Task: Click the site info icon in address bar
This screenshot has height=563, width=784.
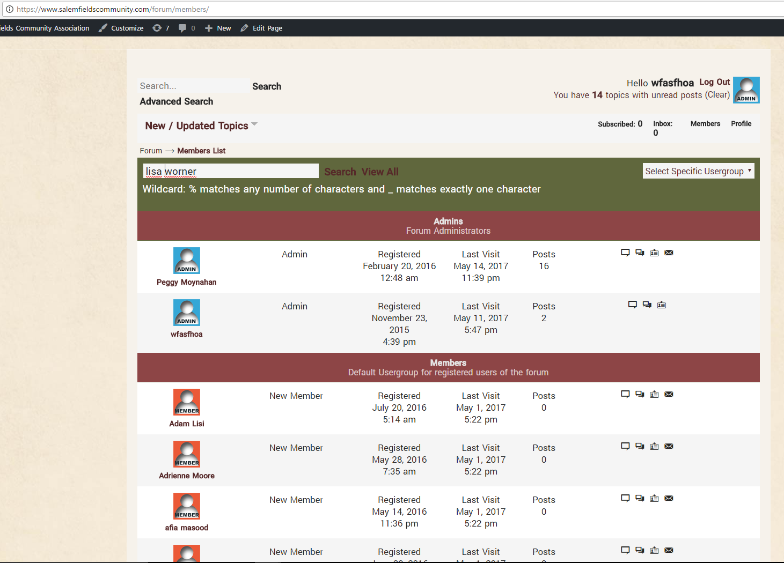Action: (x=9, y=9)
